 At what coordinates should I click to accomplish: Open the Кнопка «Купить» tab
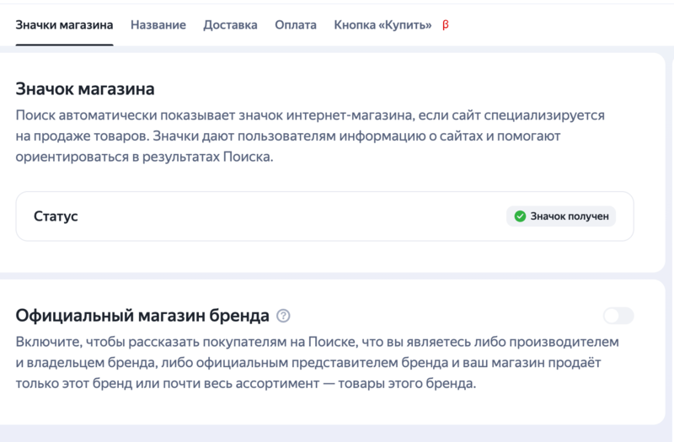382,25
